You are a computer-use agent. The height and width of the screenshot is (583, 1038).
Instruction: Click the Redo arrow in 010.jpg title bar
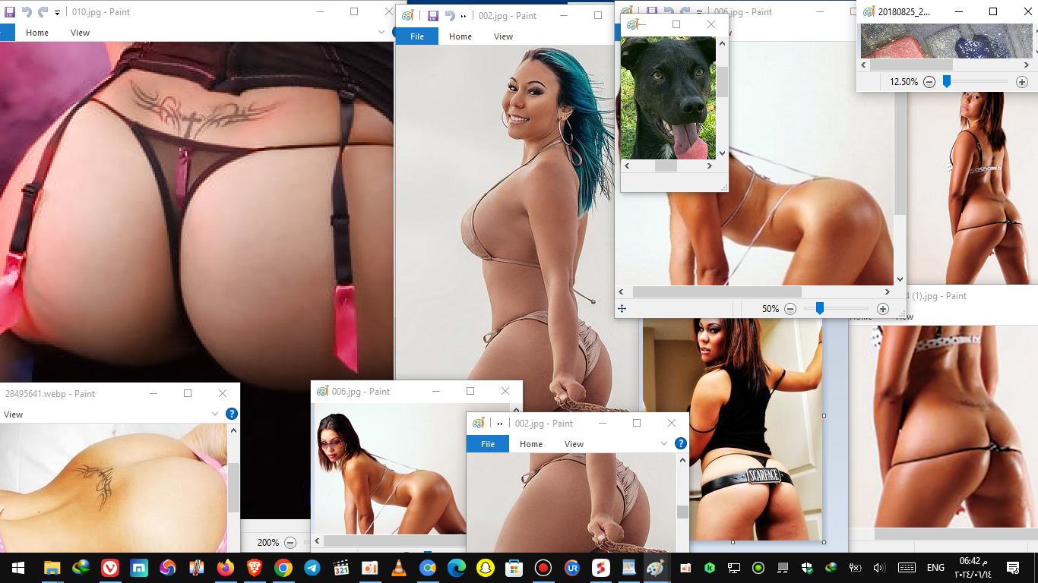click(43, 12)
